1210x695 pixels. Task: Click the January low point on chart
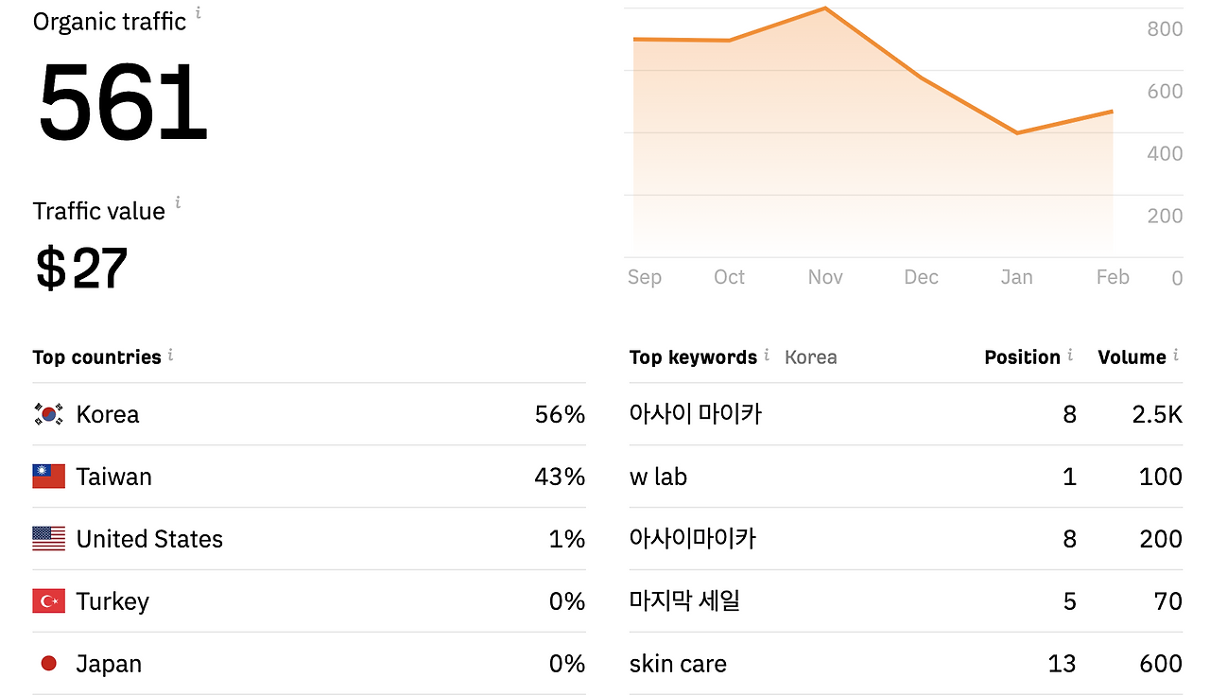pyautogui.click(x=1017, y=133)
